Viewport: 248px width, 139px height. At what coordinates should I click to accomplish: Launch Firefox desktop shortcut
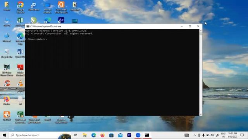pos(7,100)
